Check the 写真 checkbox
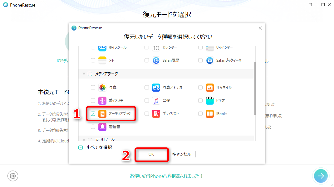This screenshot has height=187, width=334. (x=93, y=88)
